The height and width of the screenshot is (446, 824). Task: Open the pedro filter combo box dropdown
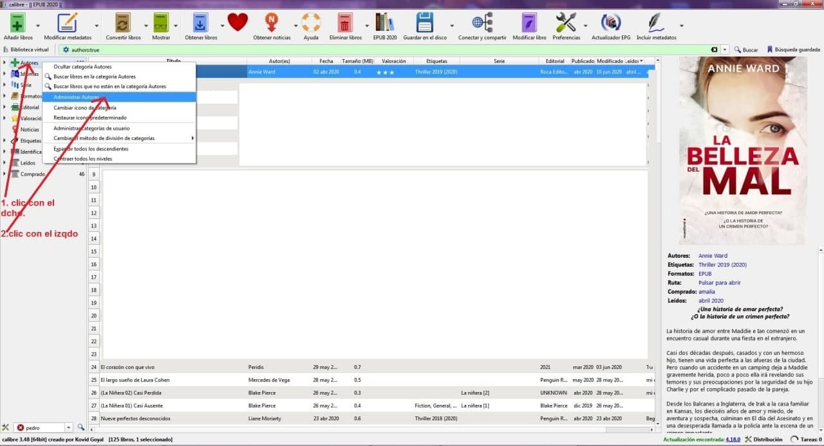pos(68,427)
